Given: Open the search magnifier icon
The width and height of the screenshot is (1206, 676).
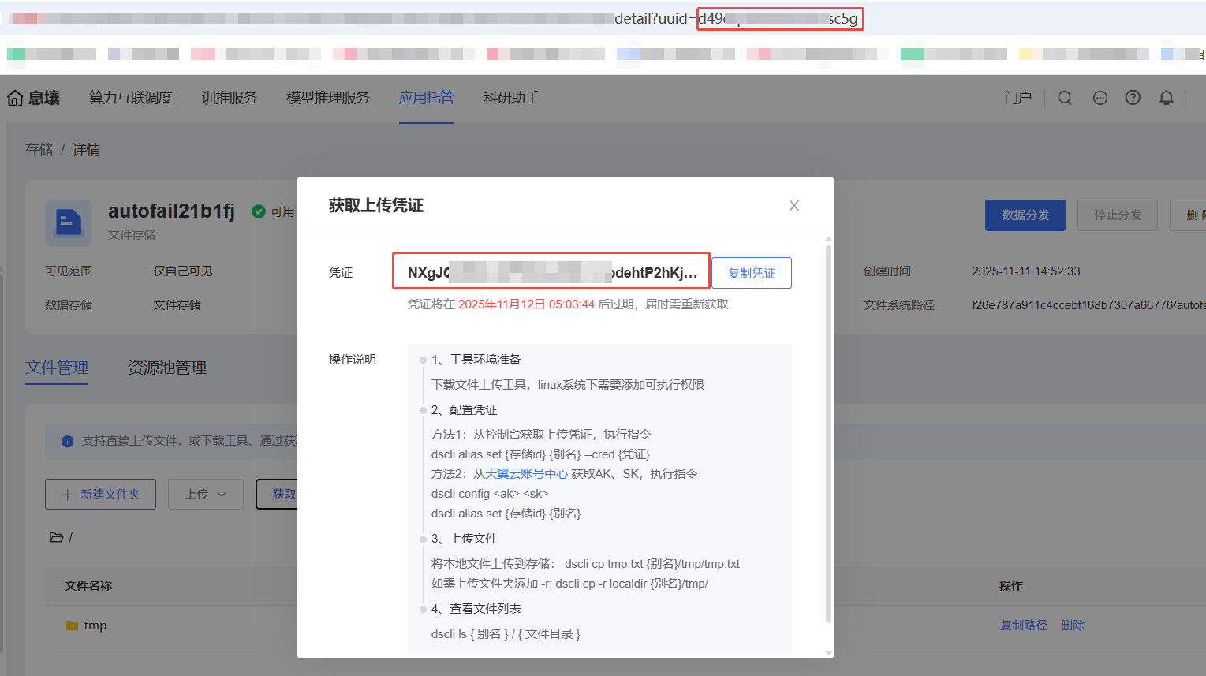Looking at the screenshot, I should [x=1065, y=98].
